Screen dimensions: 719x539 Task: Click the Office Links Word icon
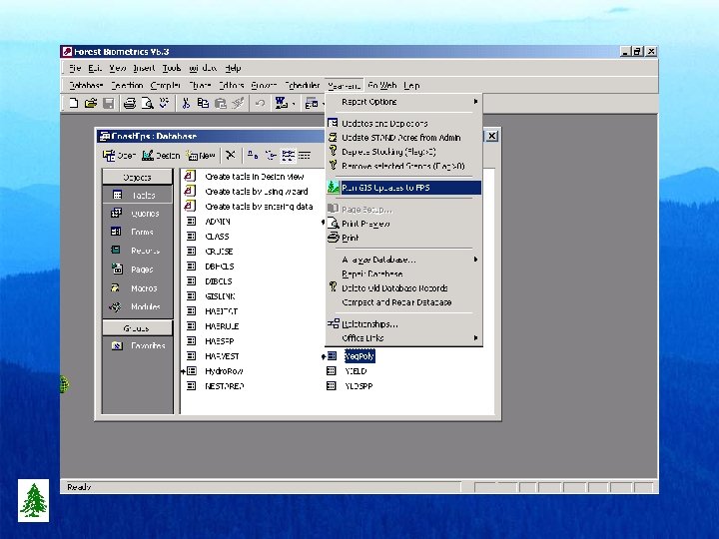pos(281,103)
